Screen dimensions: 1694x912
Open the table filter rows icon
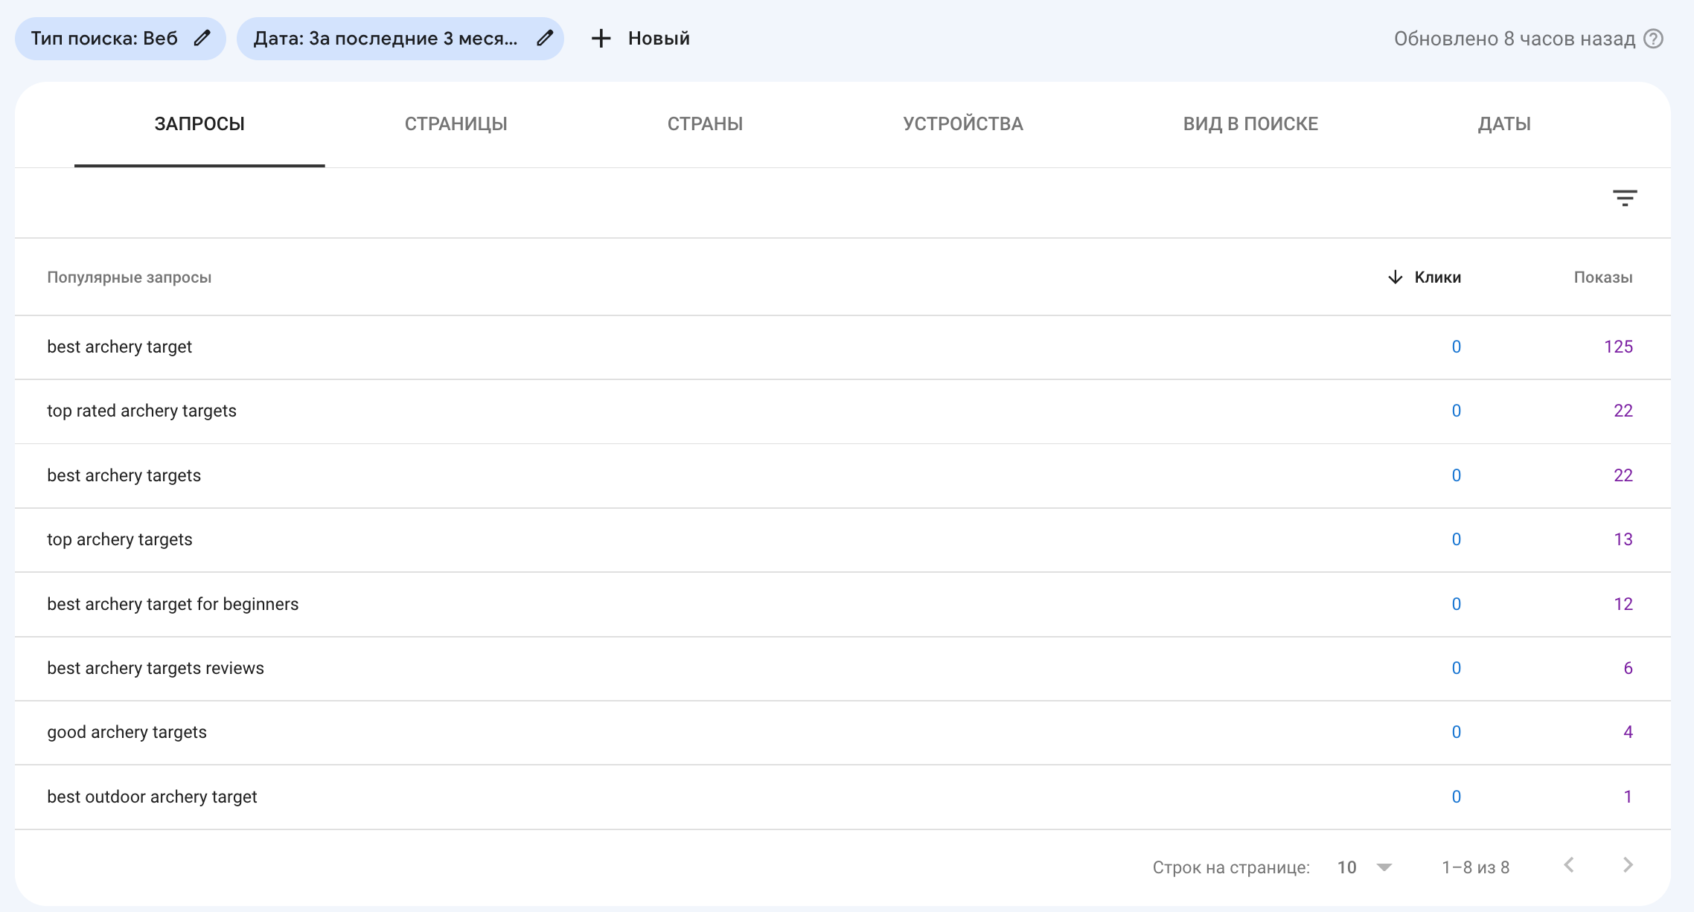[1625, 198]
